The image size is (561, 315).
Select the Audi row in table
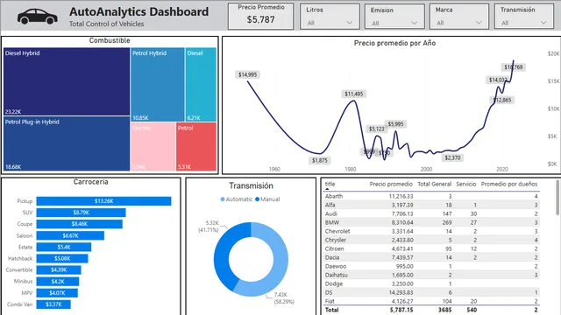click(x=431, y=213)
